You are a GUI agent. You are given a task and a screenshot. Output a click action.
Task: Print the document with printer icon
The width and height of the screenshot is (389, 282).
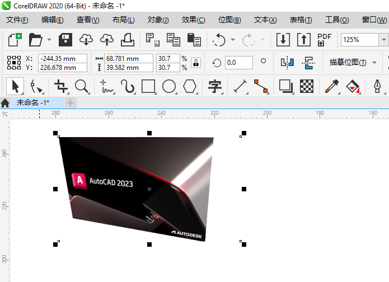pyautogui.click(x=128, y=40)
